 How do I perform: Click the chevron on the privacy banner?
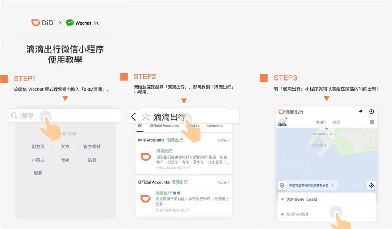pyautogui.click(x=333, y=185)
